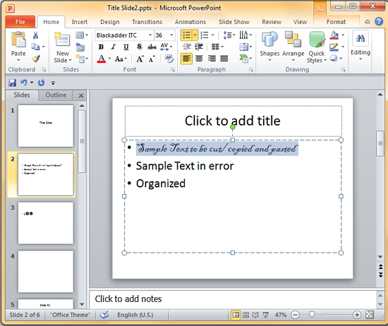This screenshot has height=326, width=388.
Task: Open the Shapes gallery
Action: pyautogui.click(x=269, y=47)
